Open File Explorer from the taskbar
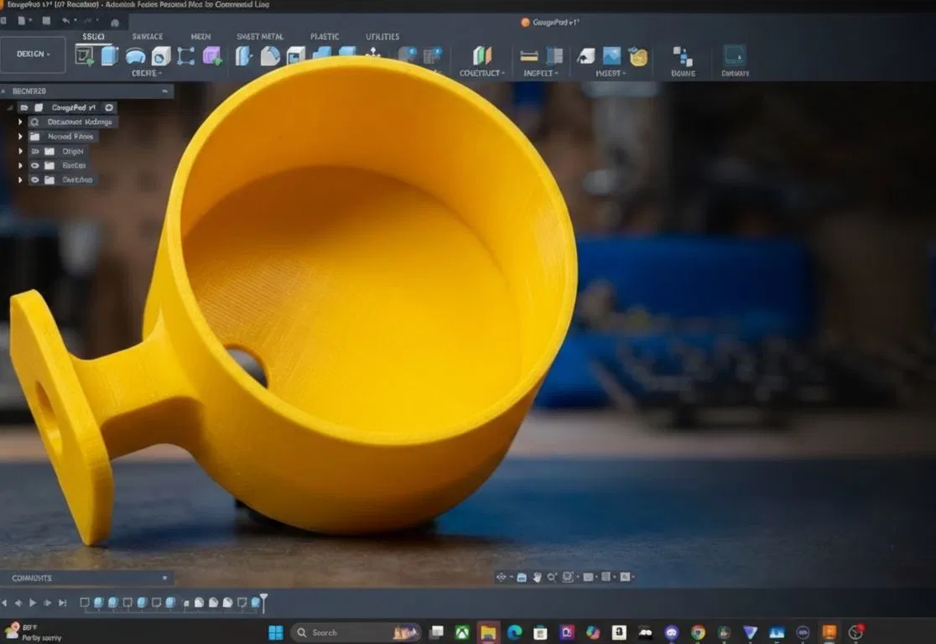 click(488, 632)
